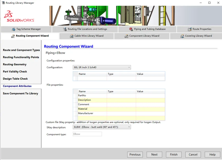Go to Route and Component Types step

(x=21, y=50)
